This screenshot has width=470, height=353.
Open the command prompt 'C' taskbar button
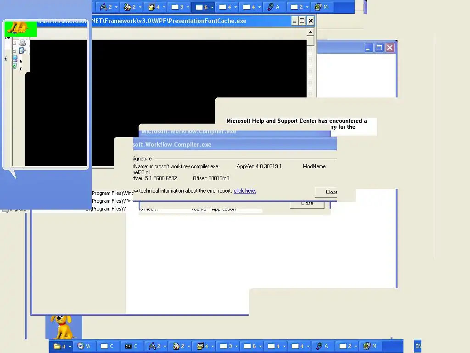coord(131,346)
